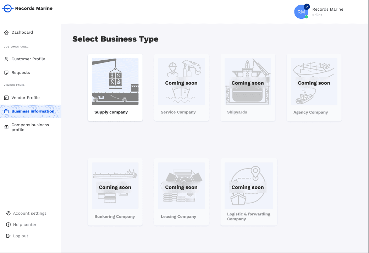369x253 pixels.
Task: Click the Records Marine username text
Action: pos(327,9)
